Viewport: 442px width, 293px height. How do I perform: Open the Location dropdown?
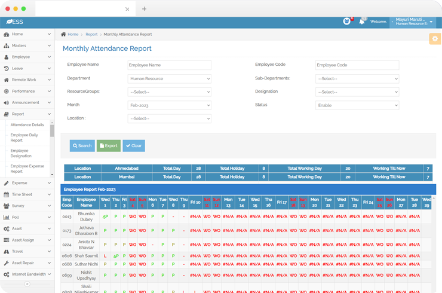click(x=170, y=118)
